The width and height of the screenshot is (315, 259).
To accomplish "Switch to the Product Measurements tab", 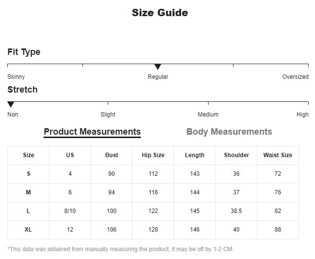I will pyautogui.click(x=92, y=132).
